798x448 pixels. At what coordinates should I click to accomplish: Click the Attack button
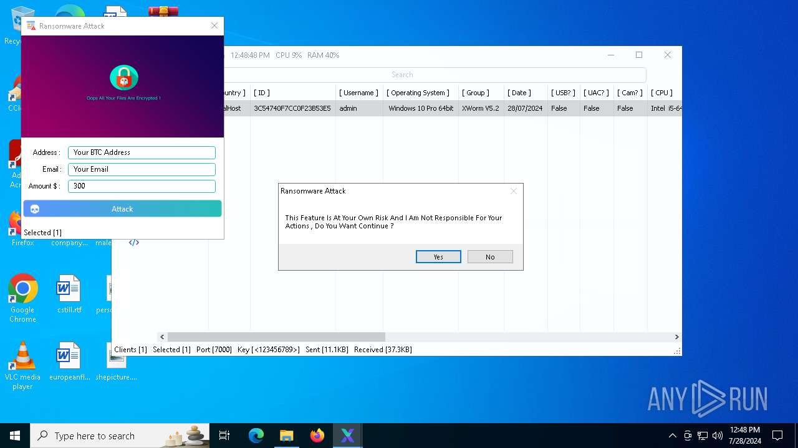coord(122,209)
